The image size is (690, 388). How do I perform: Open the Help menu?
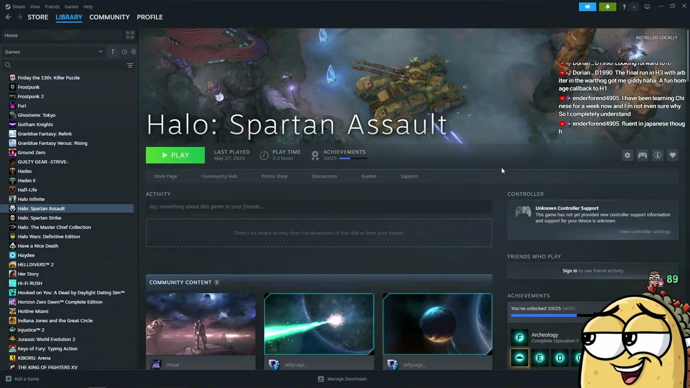pyautogui.click(x=88, y=6)
